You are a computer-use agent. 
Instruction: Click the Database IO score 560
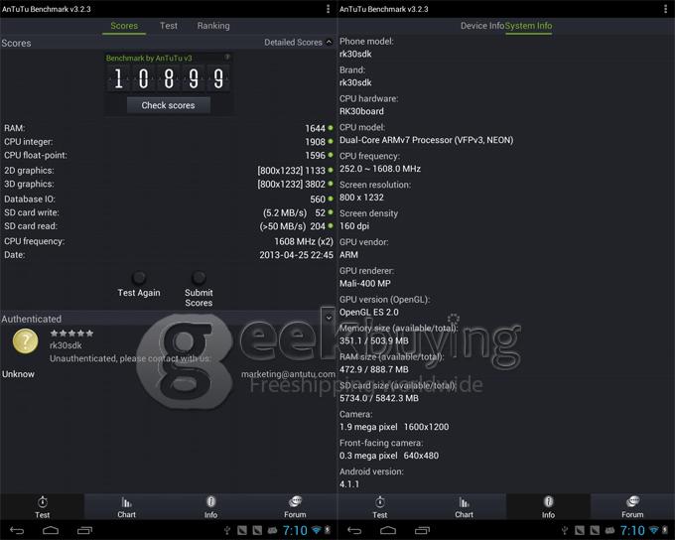(318, 199)
